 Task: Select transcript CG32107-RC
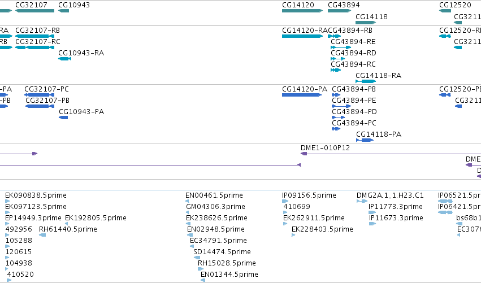pos(34,47)
